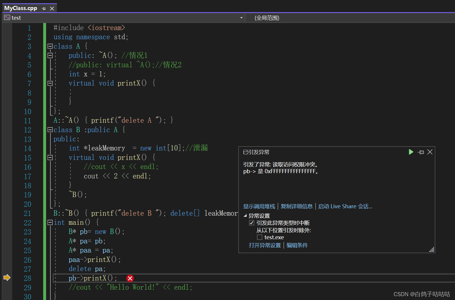Click the commented virtual ~A() line 5
Viewport: 455px width, 300px height.
coord(125,65)
